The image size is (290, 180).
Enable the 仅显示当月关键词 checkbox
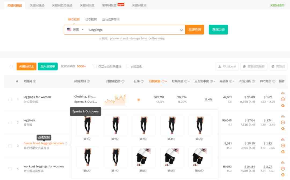95,66
